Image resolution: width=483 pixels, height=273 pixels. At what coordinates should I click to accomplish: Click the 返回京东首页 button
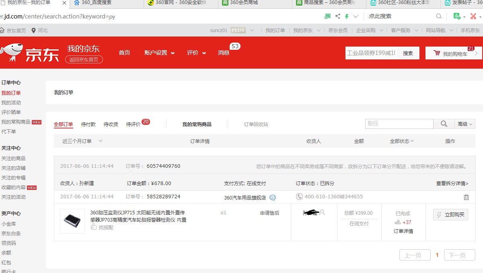point(84,59)
